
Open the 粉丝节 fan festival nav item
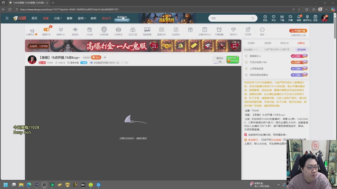coord(107,18)
